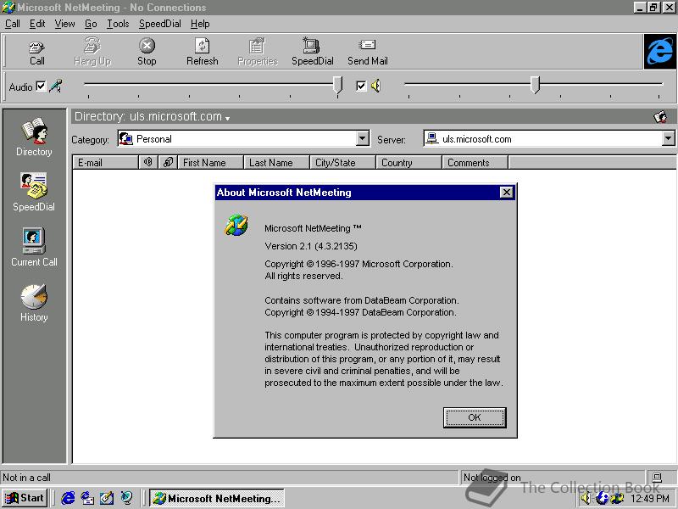Click the Call toolbar button
Image resolution: width=678 pixels, height=509 pixels.
36,53
